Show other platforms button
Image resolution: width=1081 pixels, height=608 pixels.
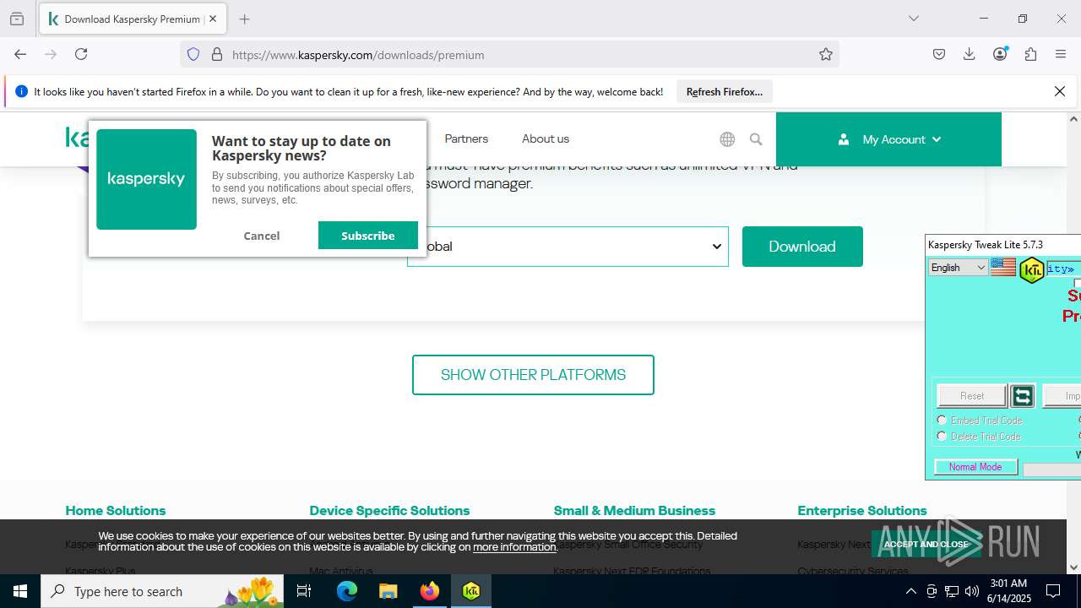tap(533, 375)
